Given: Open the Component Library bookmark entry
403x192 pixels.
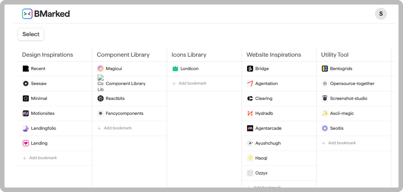Looking at the screenshot, I should (126, 84).
